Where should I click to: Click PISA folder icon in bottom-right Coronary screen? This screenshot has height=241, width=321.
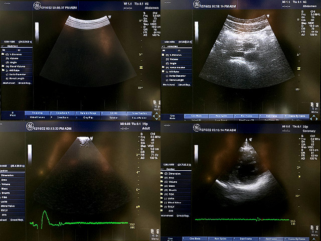tap(162, 194)
